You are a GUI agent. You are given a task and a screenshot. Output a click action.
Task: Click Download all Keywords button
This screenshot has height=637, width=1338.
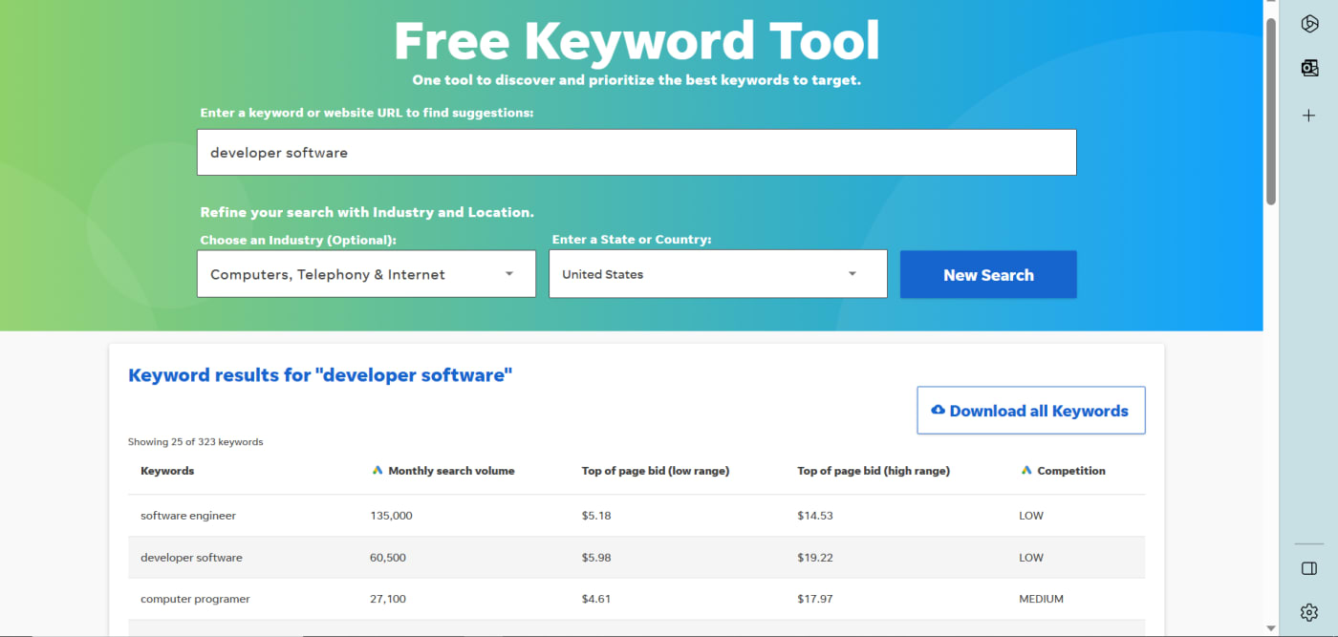click(x=1031, y=411)
